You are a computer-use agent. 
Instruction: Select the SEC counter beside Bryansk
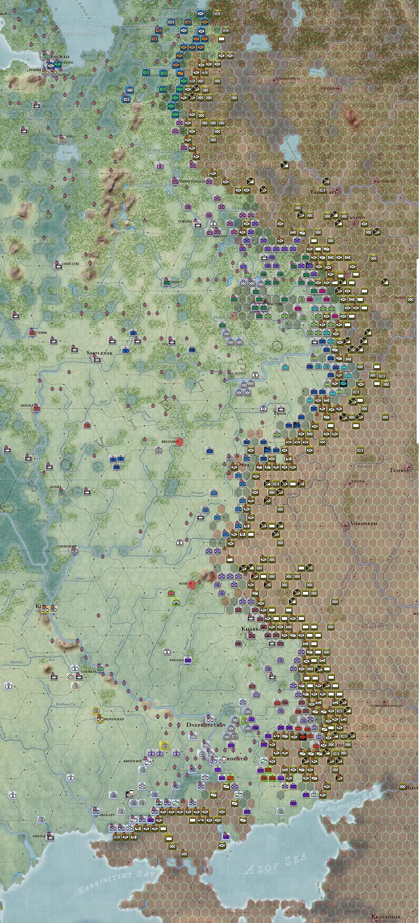click(159, 450)
